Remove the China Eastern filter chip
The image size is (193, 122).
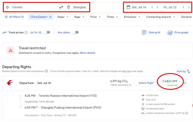[51, 17]
